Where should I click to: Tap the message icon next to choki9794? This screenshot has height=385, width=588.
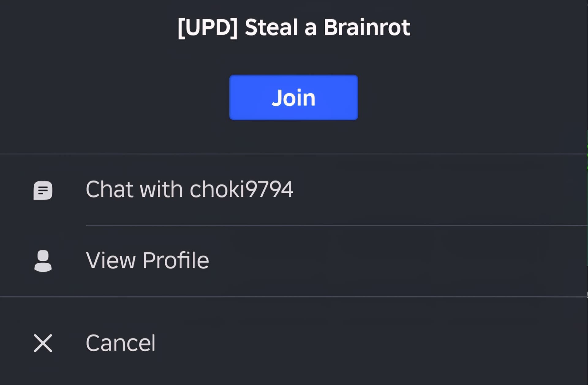coord(43,190)
